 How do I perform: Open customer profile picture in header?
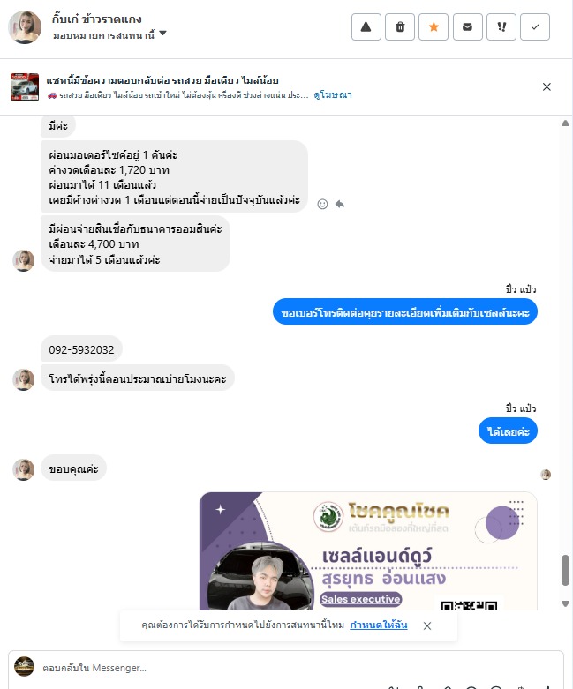pos(25,27)
